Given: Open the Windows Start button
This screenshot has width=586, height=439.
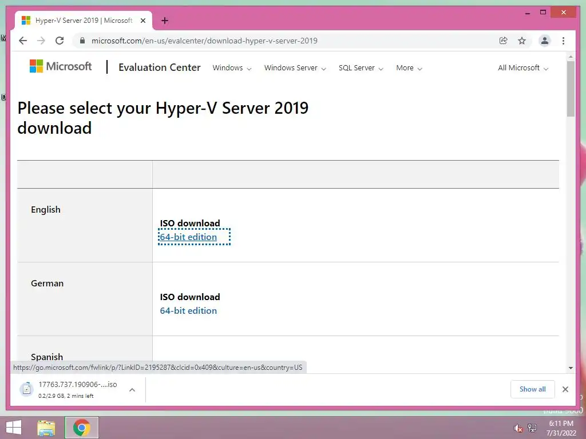Looking at the screenshot, I should pyautogui.click(x=14, y=428).
